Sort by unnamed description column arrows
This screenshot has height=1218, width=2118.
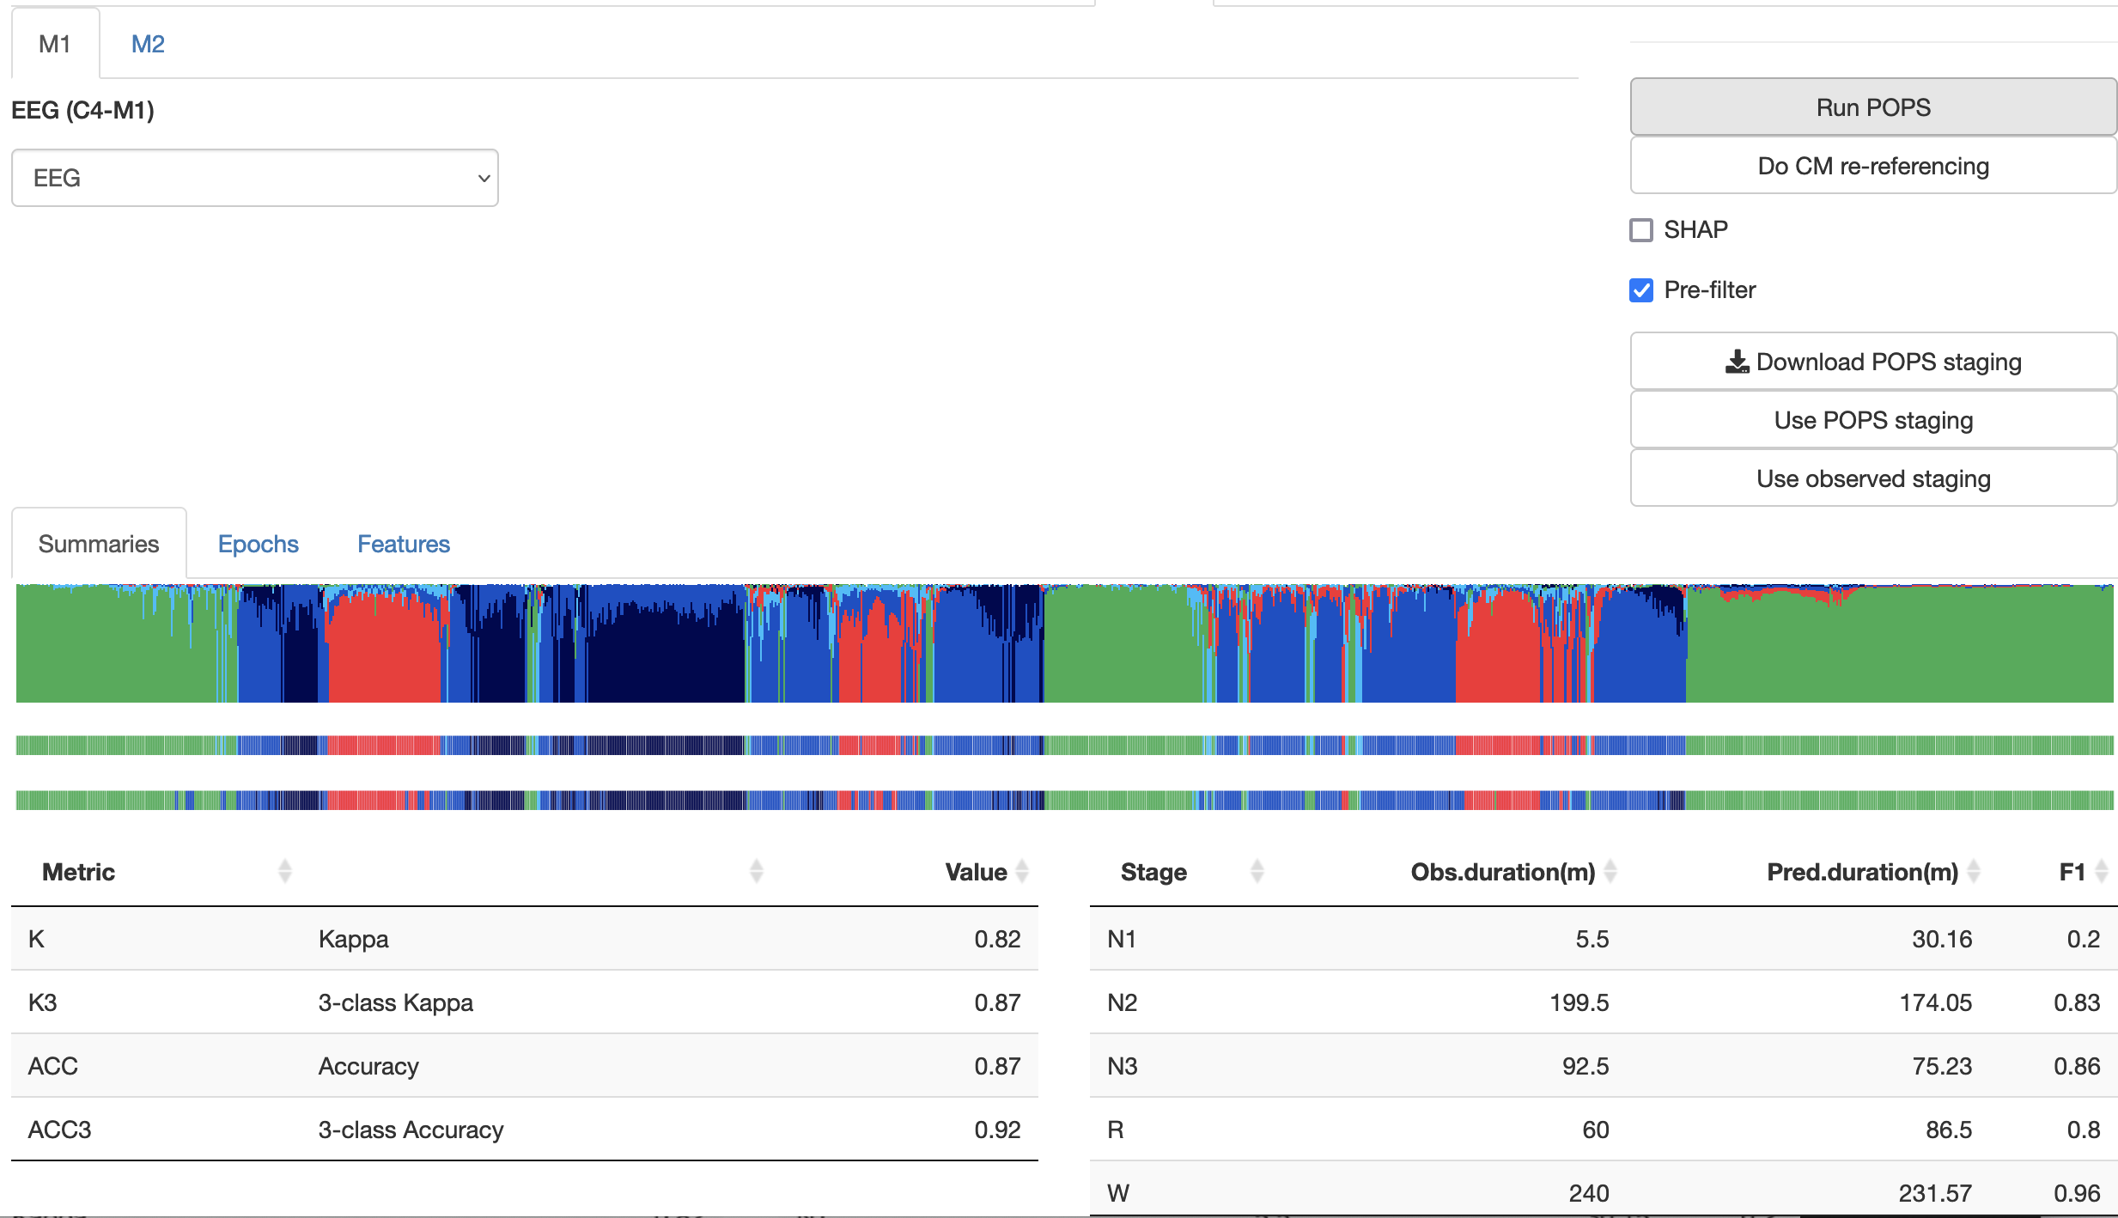(x=756, y=871)
